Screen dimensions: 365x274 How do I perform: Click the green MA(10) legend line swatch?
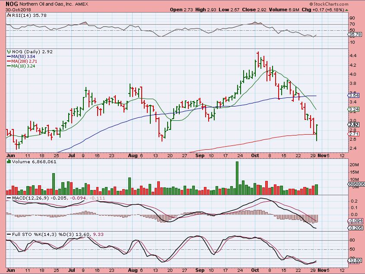[9, 66]
